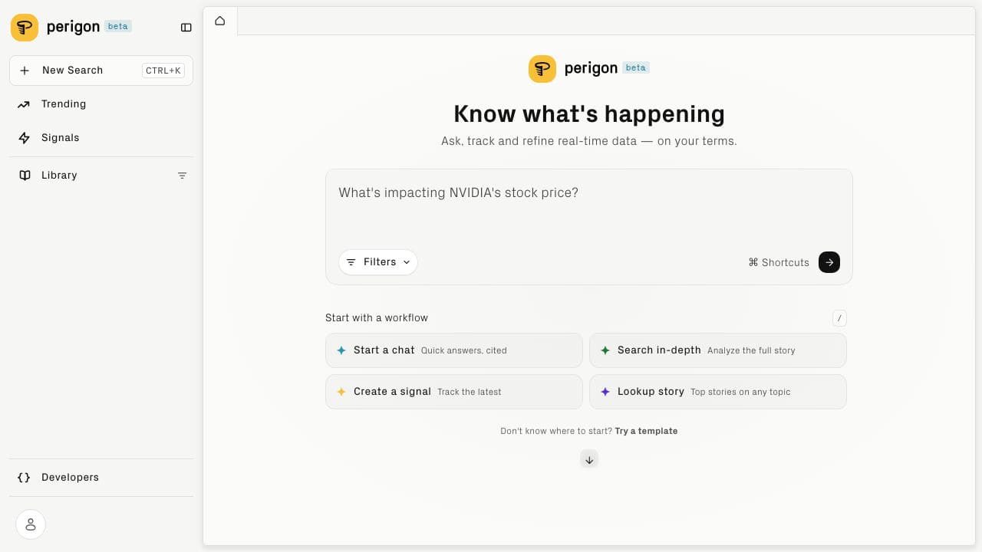Click the Trending arrow icon
The width and height of the screenshot is (982, 552).
(25, 104)
